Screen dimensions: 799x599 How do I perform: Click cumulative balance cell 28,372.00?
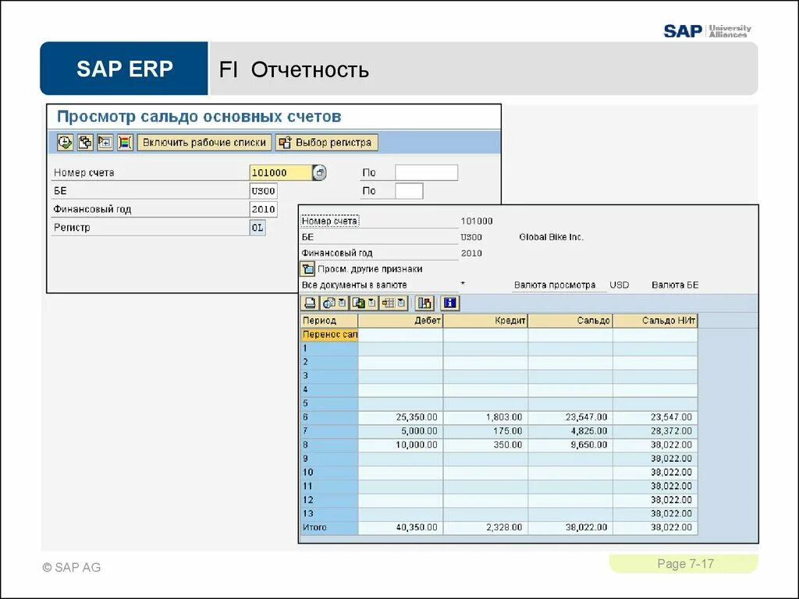[x=655, y=431]
